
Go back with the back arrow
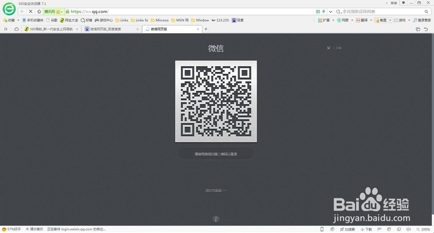(22, 12)
